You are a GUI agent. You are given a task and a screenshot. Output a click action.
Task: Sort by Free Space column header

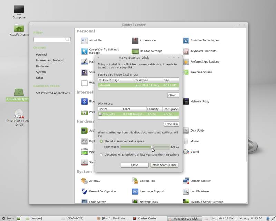pyautogui.click(x=171, y=109)
